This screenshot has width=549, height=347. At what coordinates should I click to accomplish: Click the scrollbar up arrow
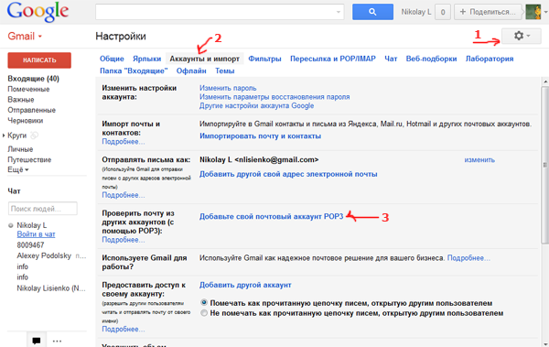[545, 81]
